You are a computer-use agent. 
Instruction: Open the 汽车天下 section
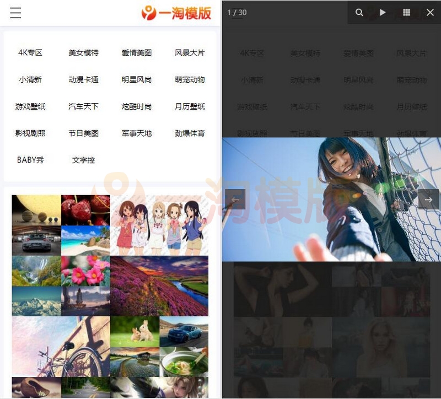[83, 106]
